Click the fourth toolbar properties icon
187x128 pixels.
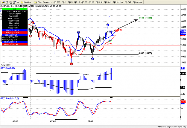point(14,2)
